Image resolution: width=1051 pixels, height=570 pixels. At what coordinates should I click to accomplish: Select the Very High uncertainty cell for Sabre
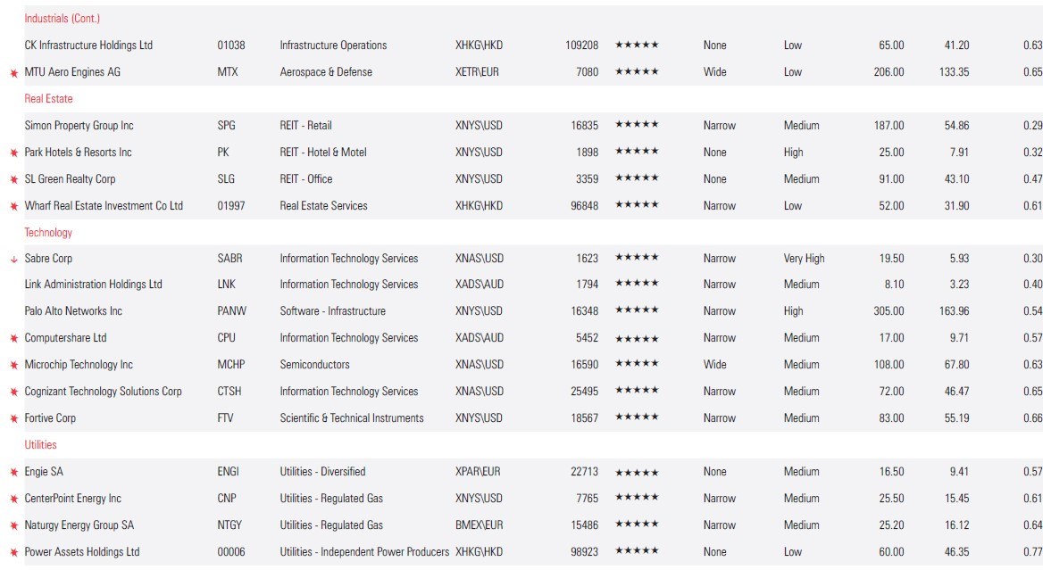(x=804, y=259)
